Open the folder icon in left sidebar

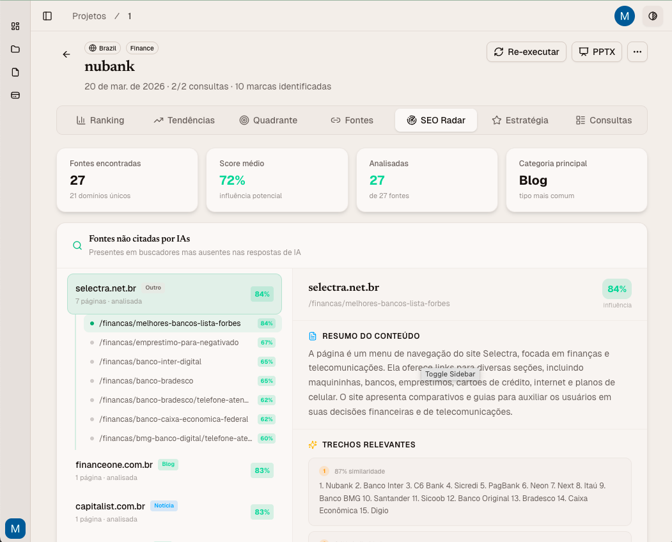[15, 49]
